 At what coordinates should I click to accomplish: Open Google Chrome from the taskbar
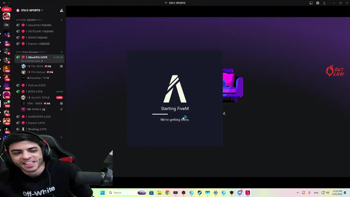coord(167,193)
